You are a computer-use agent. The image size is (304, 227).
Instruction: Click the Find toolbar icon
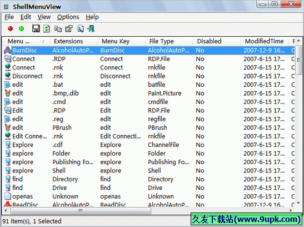pyautogui.click(x=80, y=29)
